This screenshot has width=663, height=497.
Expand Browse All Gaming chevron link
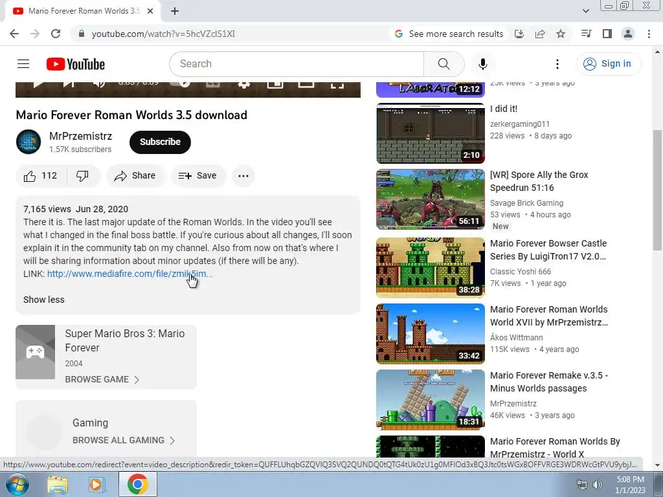tap(124, 440)
